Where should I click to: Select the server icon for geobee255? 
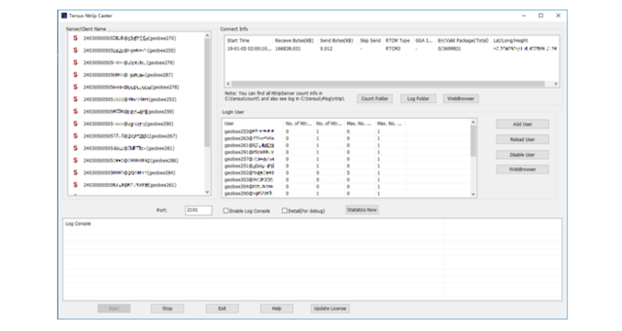(75, 50)
